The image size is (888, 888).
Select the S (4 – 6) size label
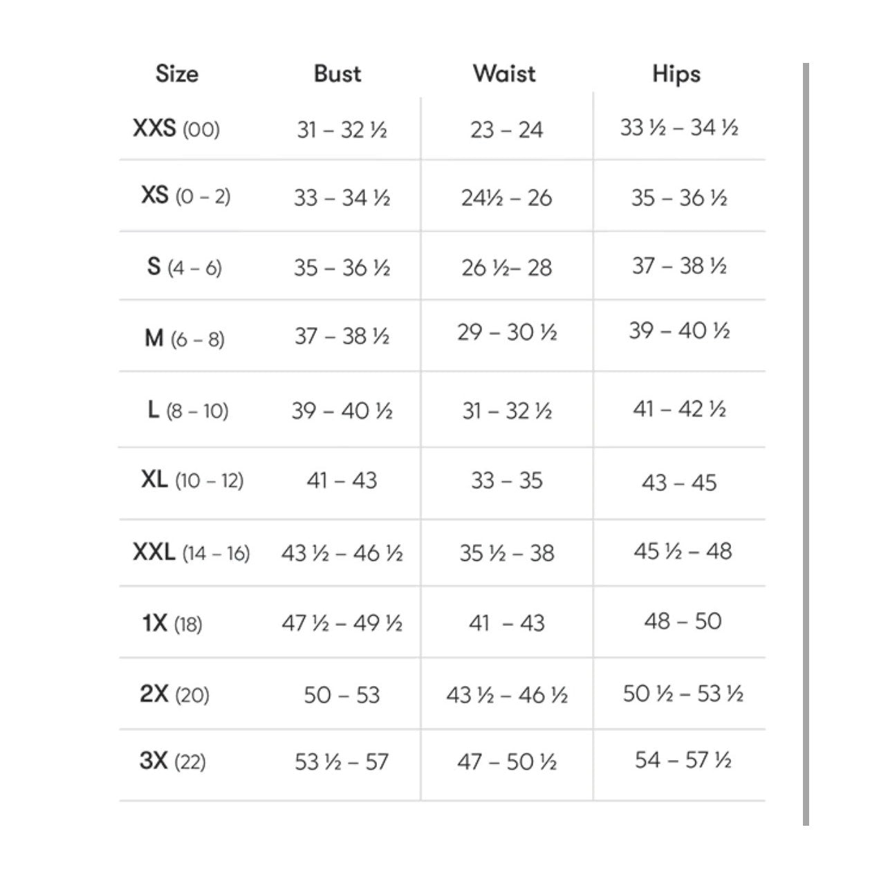185,267
